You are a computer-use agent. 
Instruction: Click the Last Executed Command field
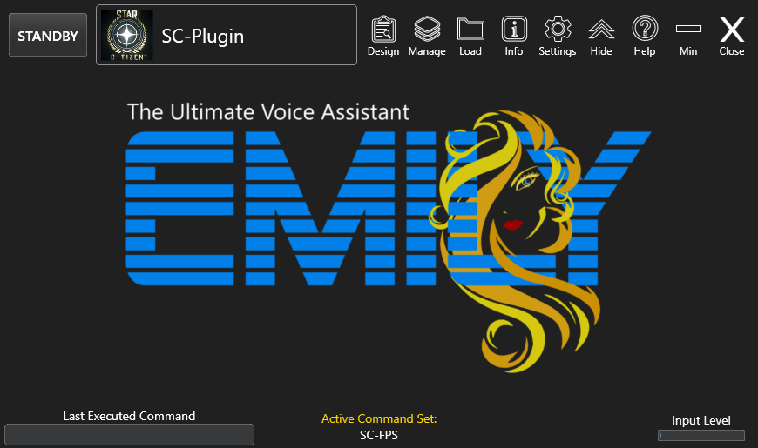click(129, 434)
